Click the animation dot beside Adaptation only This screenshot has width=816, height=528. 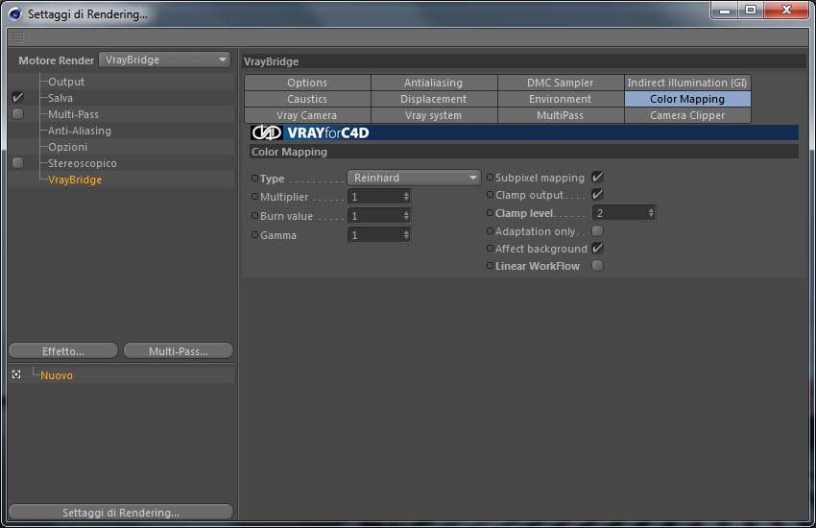tap(490, 231)
